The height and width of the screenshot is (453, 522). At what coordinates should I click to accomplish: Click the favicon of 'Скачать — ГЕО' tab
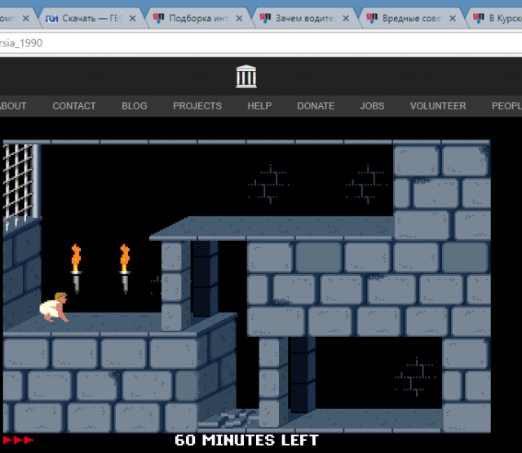pos(51,18)
